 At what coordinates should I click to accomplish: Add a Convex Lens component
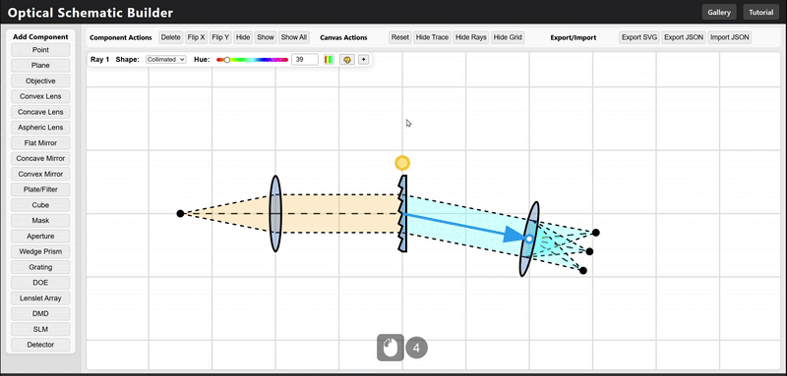coord(40,96)
